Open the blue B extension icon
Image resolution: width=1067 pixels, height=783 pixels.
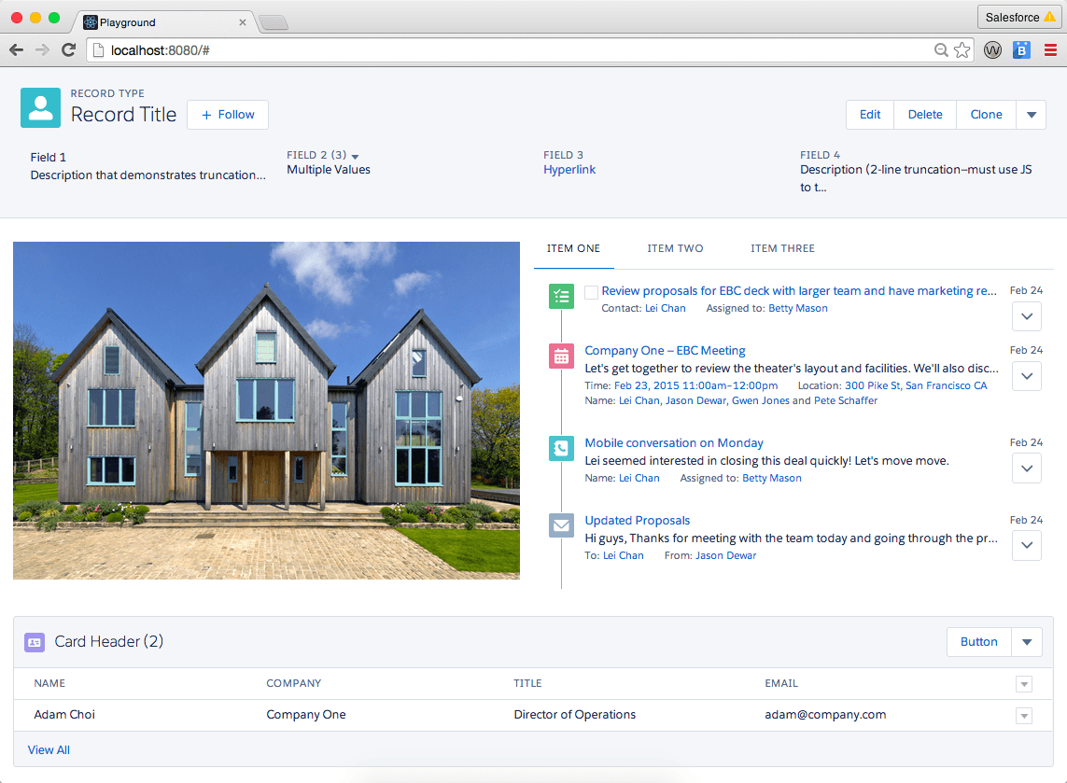[1021, 49]
